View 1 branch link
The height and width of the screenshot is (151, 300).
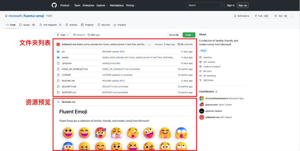(x=79, y=35)
